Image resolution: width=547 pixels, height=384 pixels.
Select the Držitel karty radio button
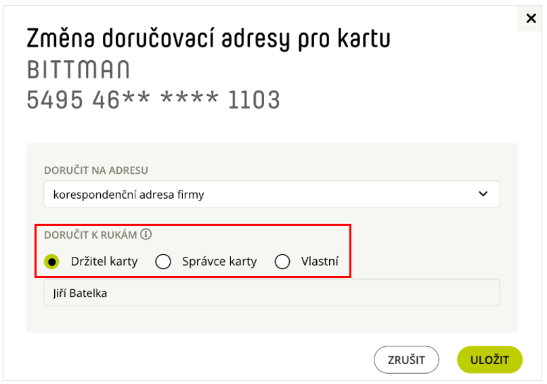[51, 262]
